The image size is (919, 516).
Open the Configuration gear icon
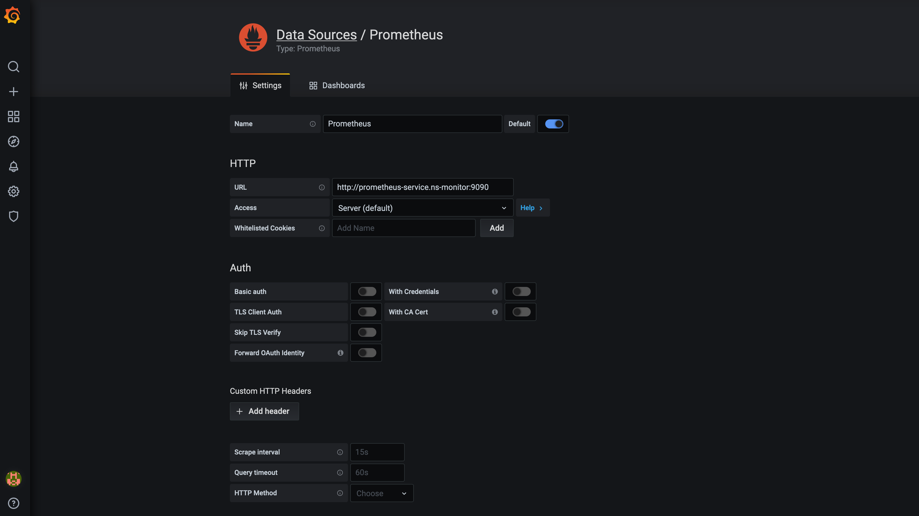pos(14,191)
